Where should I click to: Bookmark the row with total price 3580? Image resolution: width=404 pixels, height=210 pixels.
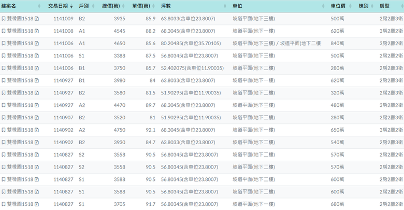[3, 93]
